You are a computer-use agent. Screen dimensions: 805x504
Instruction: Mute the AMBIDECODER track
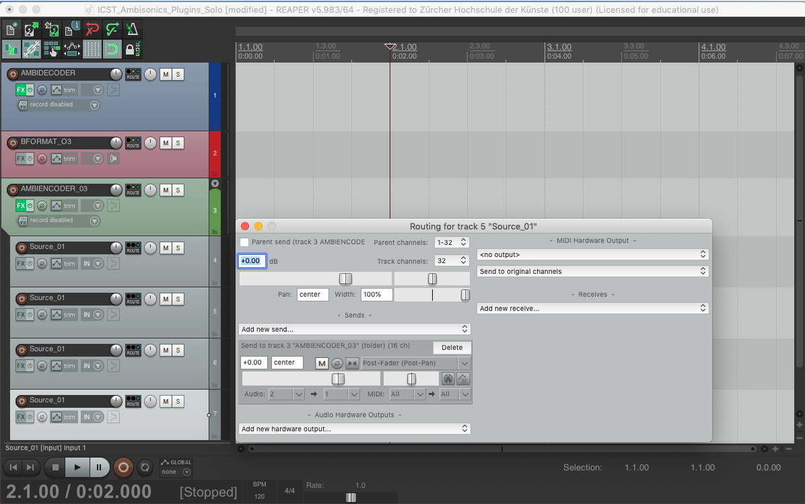point(165,74)
